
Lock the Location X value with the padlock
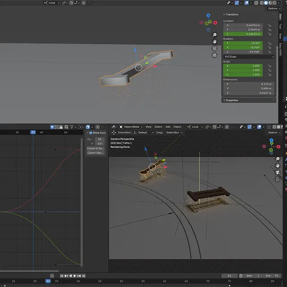pos(270,26)
